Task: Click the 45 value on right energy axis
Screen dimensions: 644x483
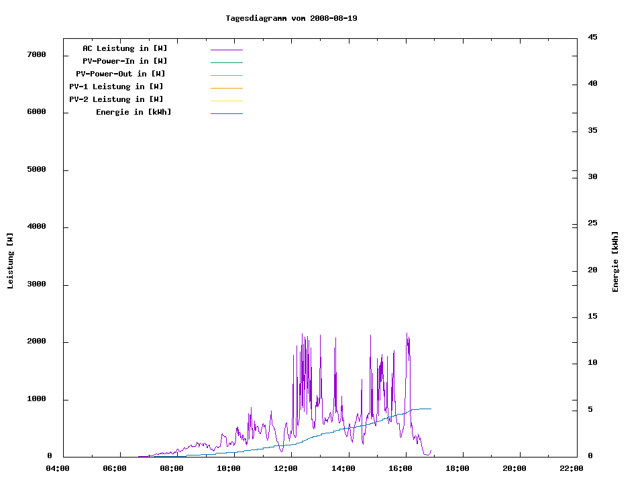Action: click(593, 37)
